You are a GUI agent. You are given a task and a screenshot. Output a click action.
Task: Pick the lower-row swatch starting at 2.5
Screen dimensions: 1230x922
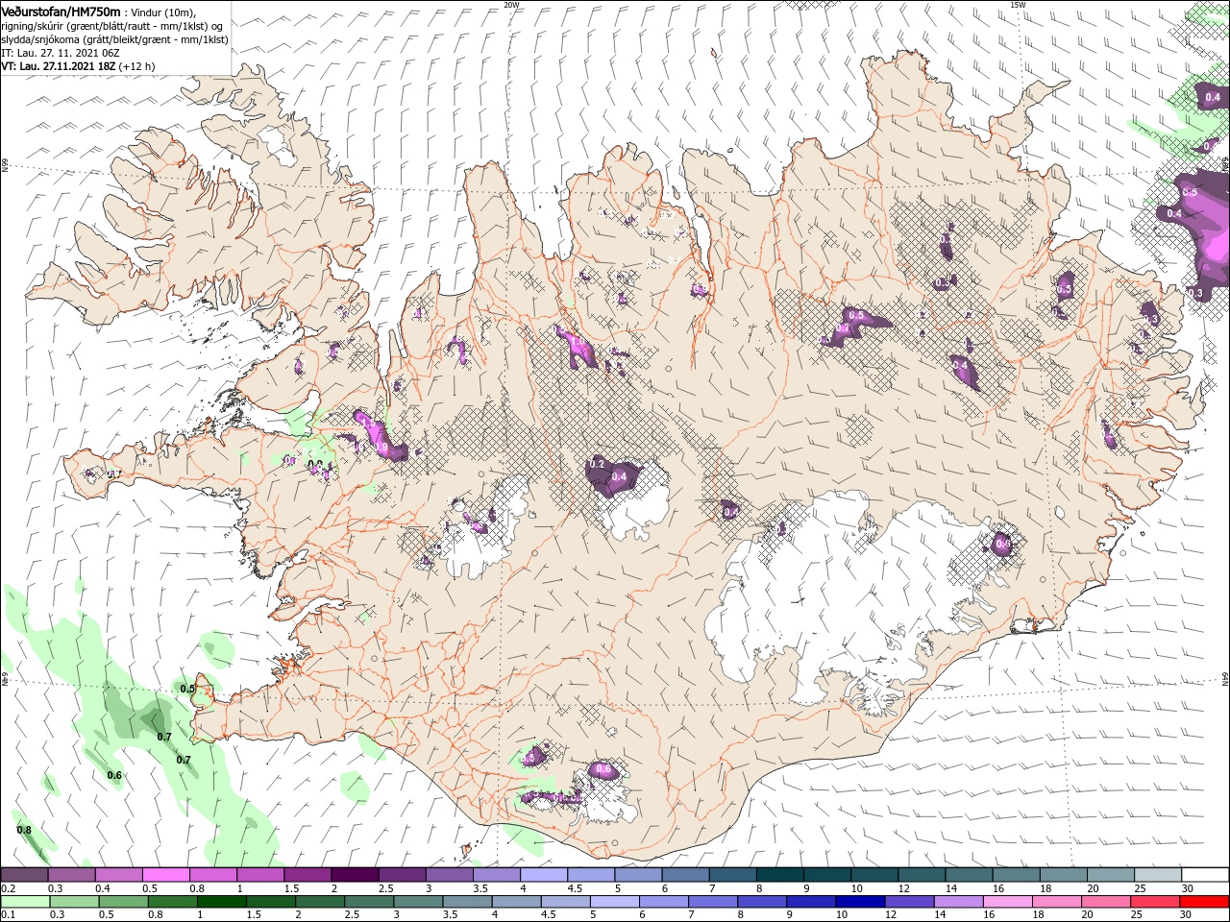point(368,902)
